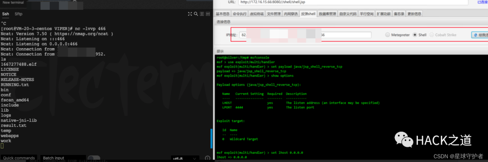
Task: Switch to the Sftp tab
Action: point(19,14)
